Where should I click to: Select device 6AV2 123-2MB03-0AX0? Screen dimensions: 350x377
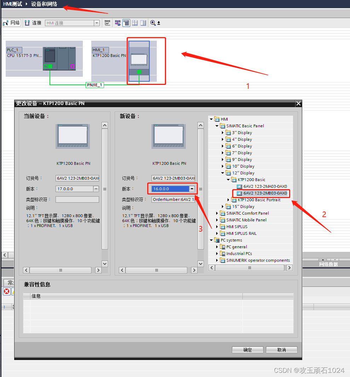(265, 193)
